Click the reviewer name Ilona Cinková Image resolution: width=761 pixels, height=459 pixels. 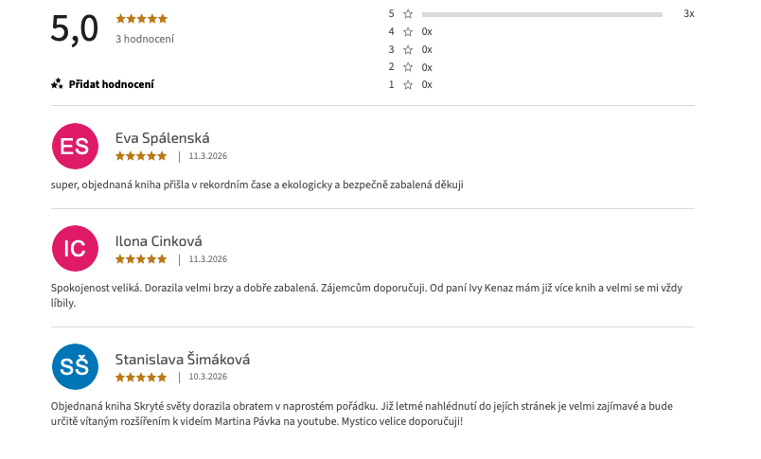coord(158,241)
